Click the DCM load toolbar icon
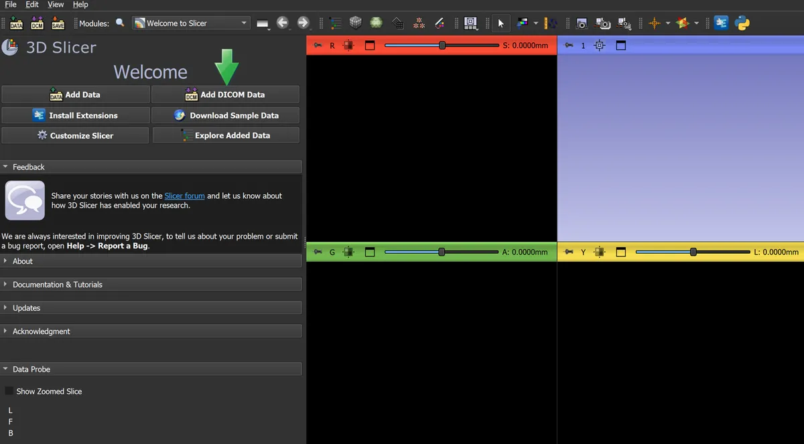The image size is (804, 444). tap(38, 23)
